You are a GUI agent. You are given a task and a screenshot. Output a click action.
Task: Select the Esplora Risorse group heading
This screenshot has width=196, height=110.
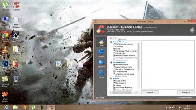pos(119,62)
